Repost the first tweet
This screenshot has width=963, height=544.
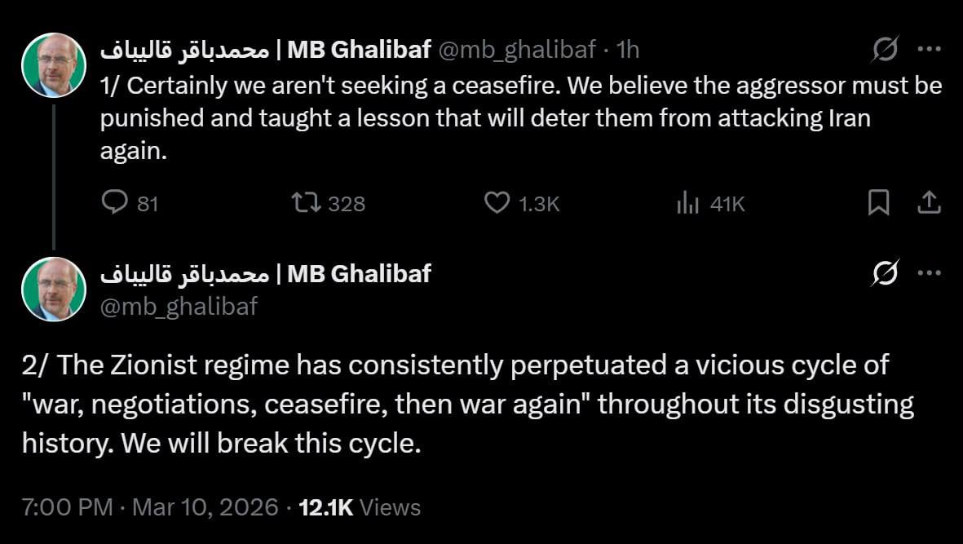[x=306, y=202]
